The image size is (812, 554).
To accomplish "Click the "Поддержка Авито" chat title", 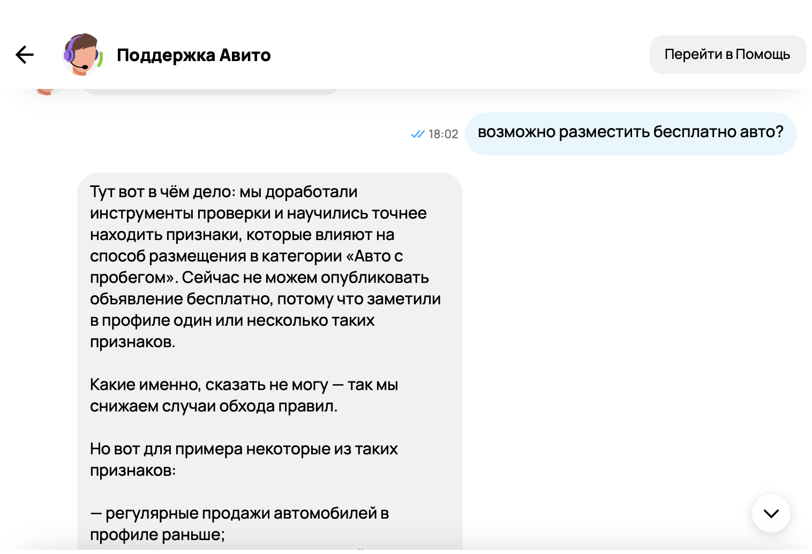I will click(193, 55).
